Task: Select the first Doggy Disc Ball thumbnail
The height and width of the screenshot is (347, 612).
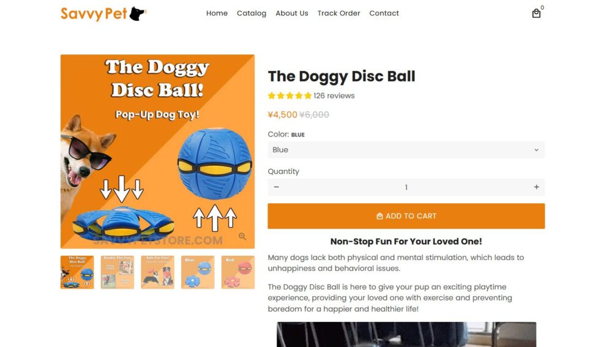Action: (x=77, y=272)
